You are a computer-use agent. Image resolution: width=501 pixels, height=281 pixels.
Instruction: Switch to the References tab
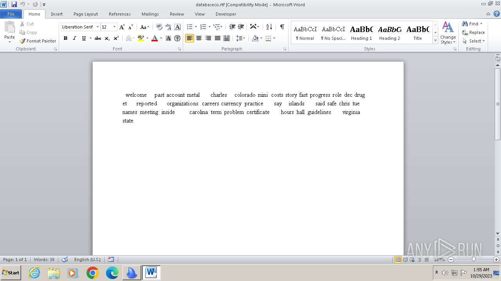pyautogui.click(x=120, y=14)
